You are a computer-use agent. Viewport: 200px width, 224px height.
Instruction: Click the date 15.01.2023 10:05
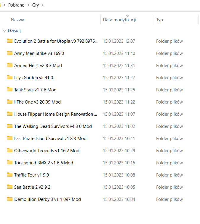(x=119, y=187)
